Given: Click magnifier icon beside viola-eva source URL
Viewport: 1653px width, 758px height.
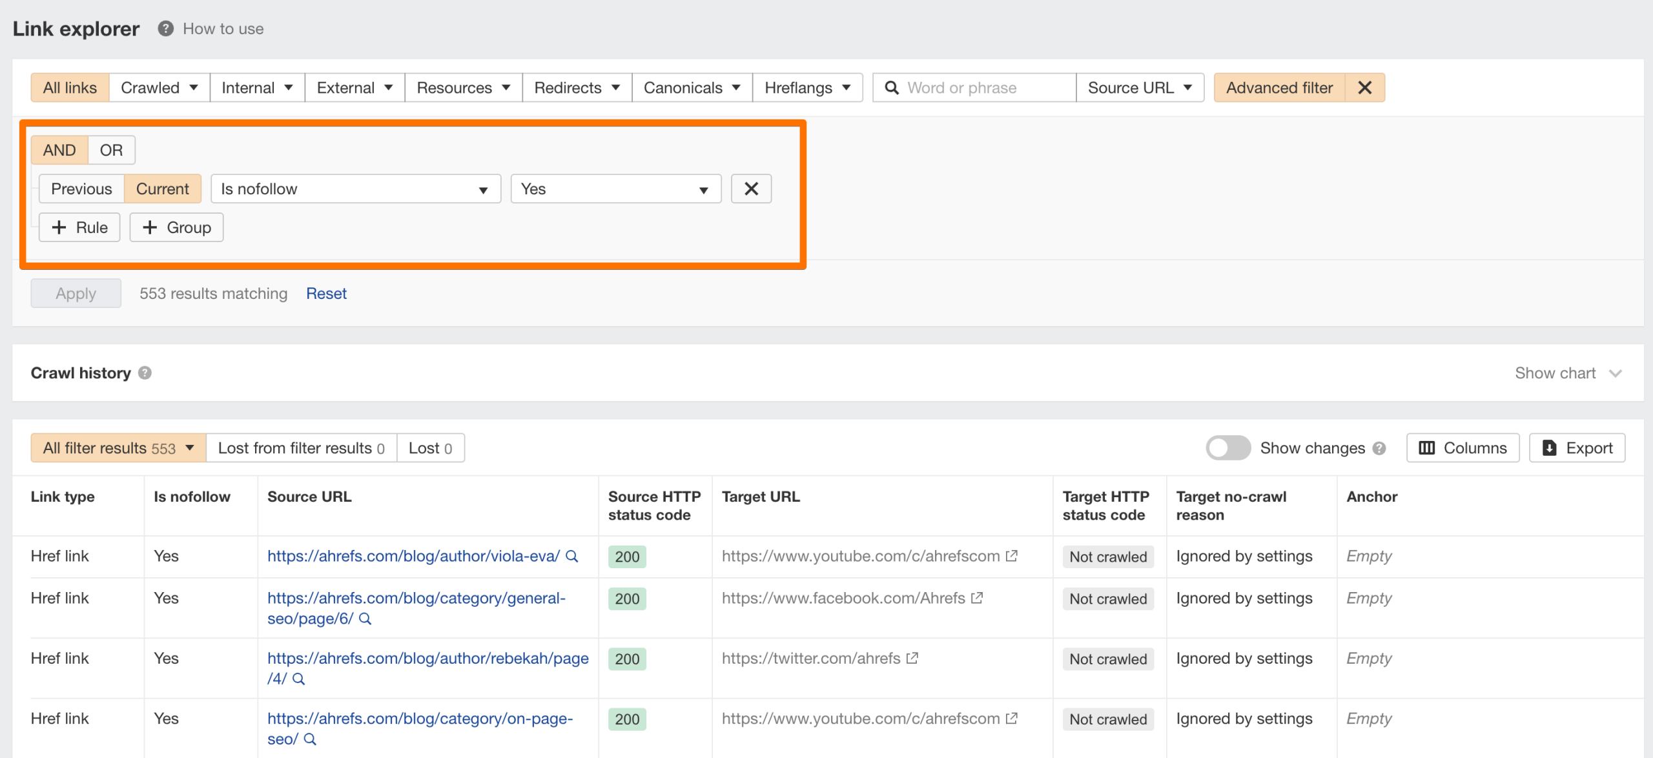Looking at the screenshot, I should [x=572, y=556].
